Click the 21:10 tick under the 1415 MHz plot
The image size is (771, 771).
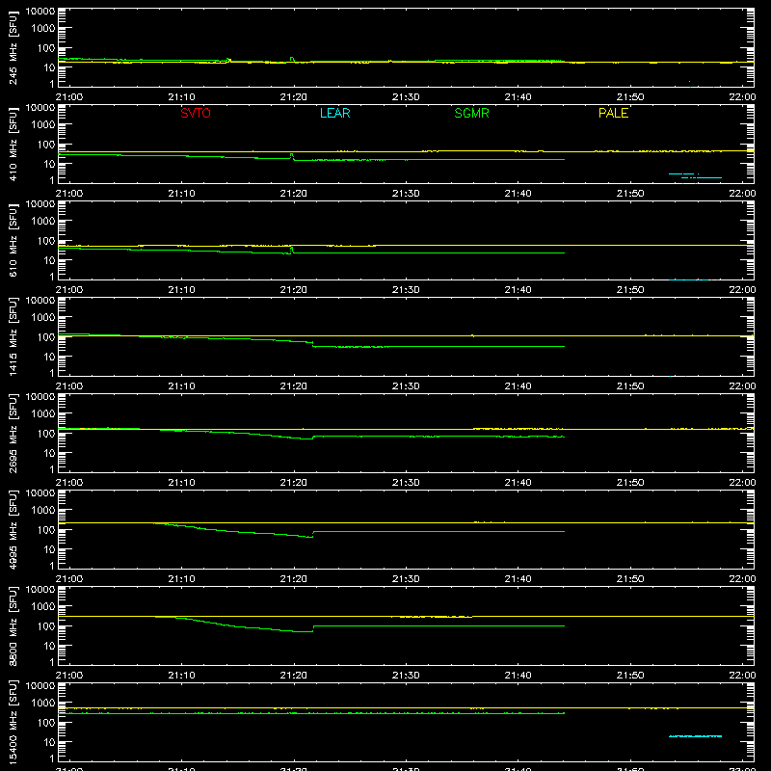[x=181, y=386]
